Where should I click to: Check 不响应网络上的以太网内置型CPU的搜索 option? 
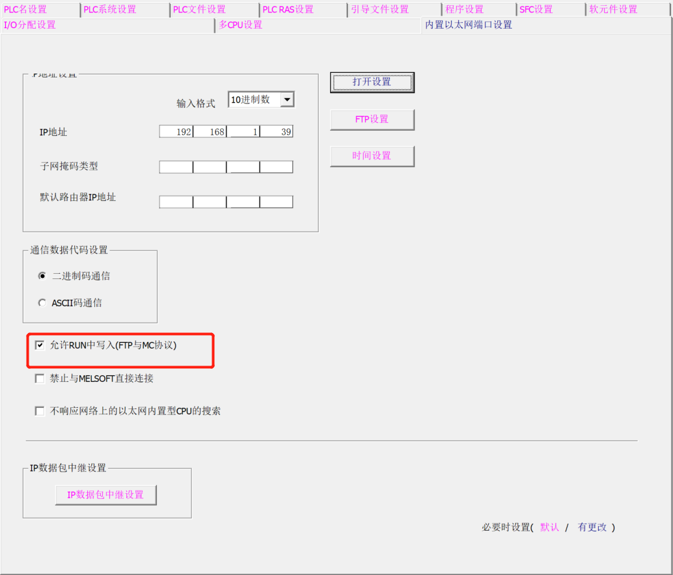(x=40, y=411)
